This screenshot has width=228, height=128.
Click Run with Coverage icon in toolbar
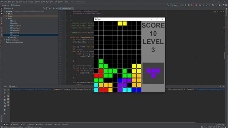pyautogui.click(x=188, y=5)
